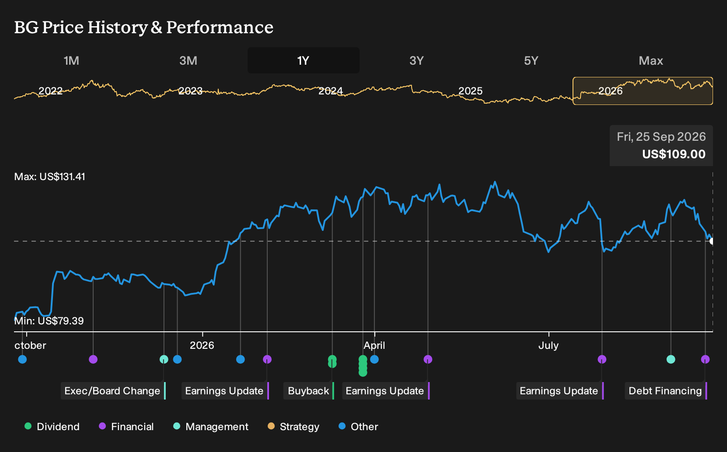Switch to the 5Y time range
Viewport: 727px width, 452px height.
[531, 60]
